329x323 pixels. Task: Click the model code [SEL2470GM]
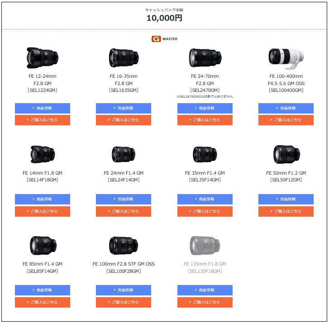click(205, 90)
